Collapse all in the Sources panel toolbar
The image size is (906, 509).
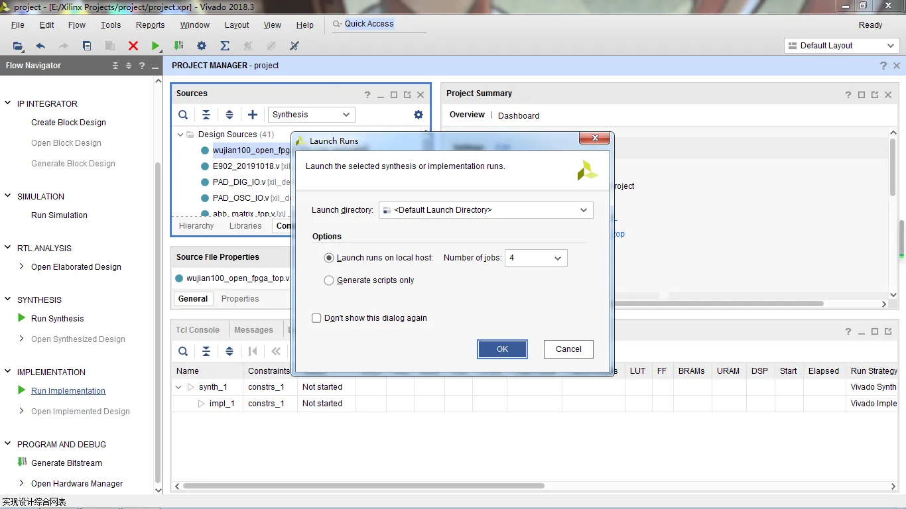pyautogui.click(x=206, y=115)
